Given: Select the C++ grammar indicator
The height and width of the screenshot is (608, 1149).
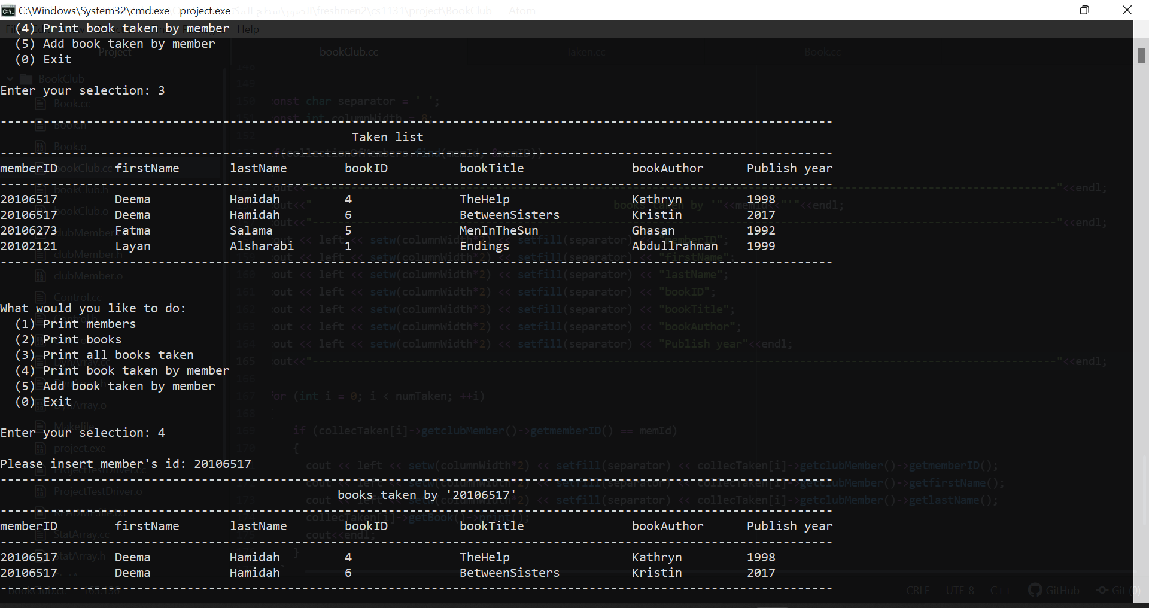Looking at the screenshot, I should coord(1001,590).
